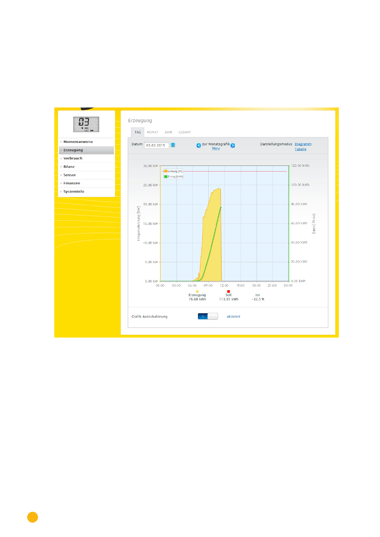
Task: Click the inverter display status icon
Action: pyautogui.click(x=86, y=124)
